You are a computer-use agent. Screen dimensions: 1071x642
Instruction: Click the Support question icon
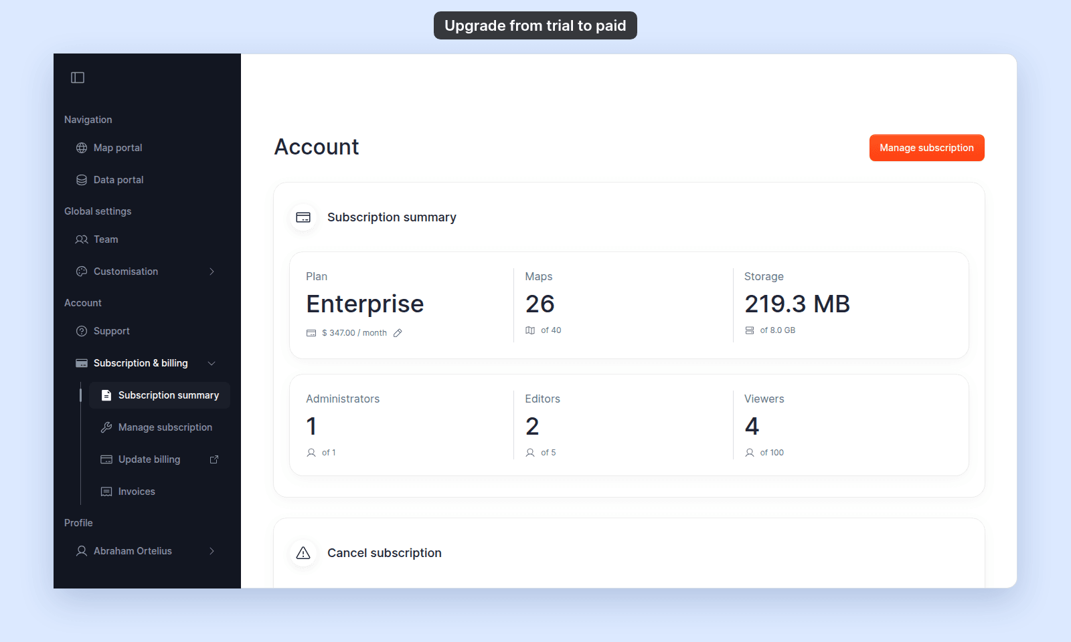click(82, 331)
